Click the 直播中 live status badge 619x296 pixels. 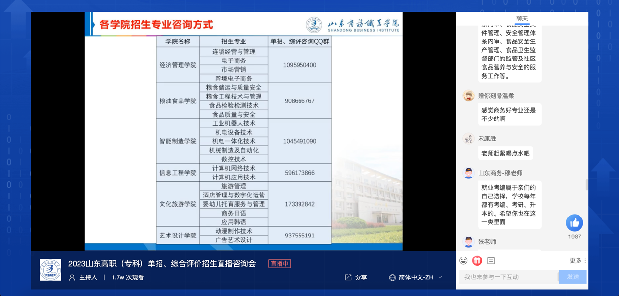pos(280,264)
